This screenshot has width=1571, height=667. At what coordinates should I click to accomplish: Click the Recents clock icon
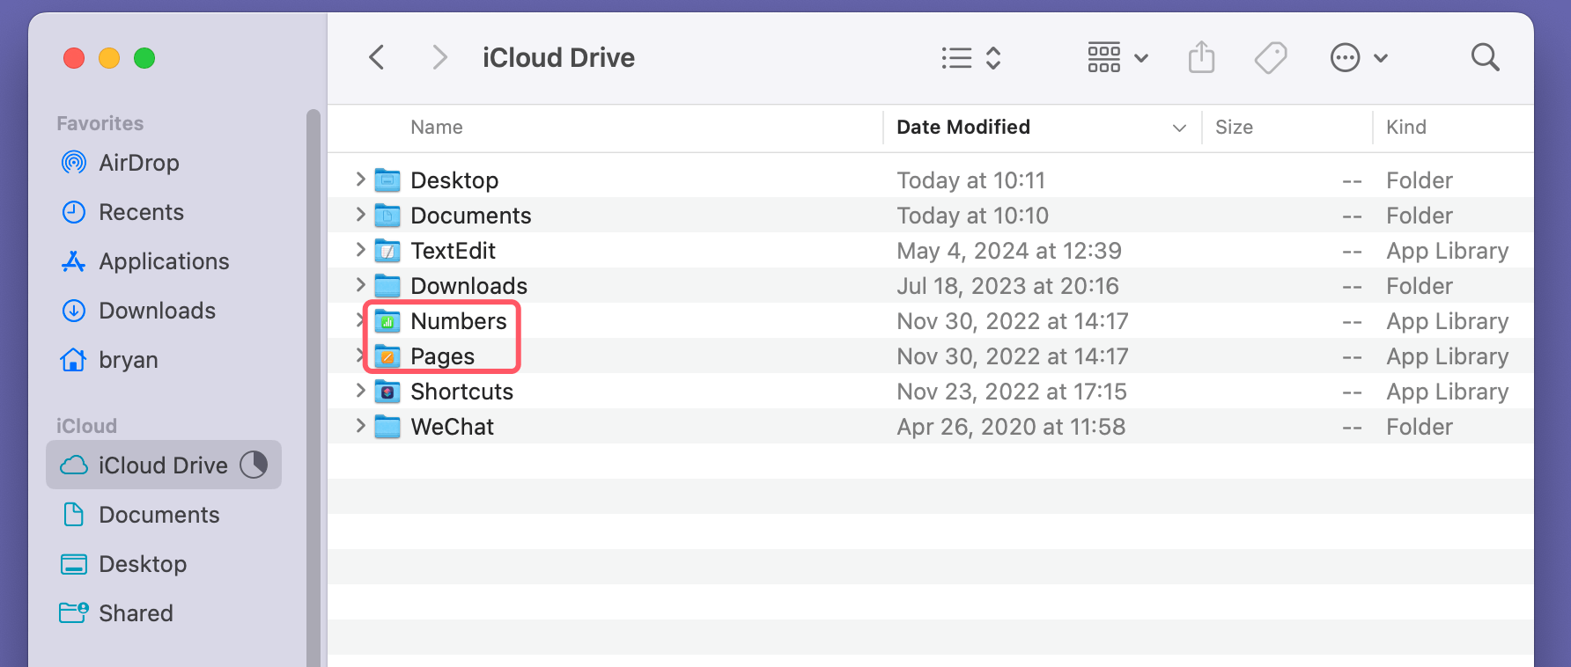click(74, 212)
